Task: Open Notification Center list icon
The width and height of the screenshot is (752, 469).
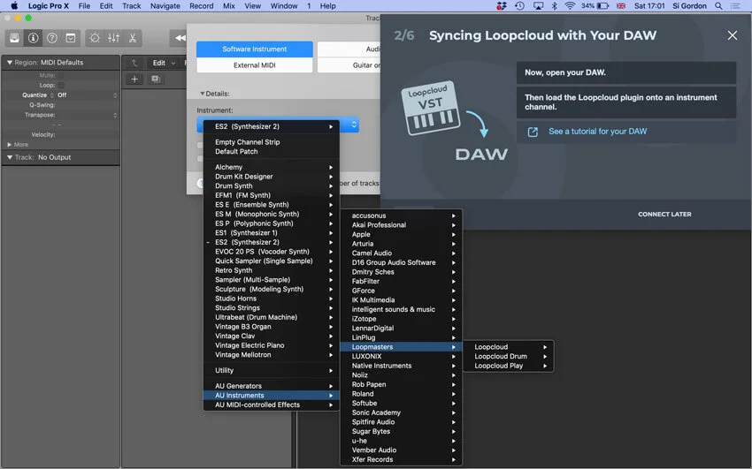Action: pyautogui.click(x=735, y=6)
